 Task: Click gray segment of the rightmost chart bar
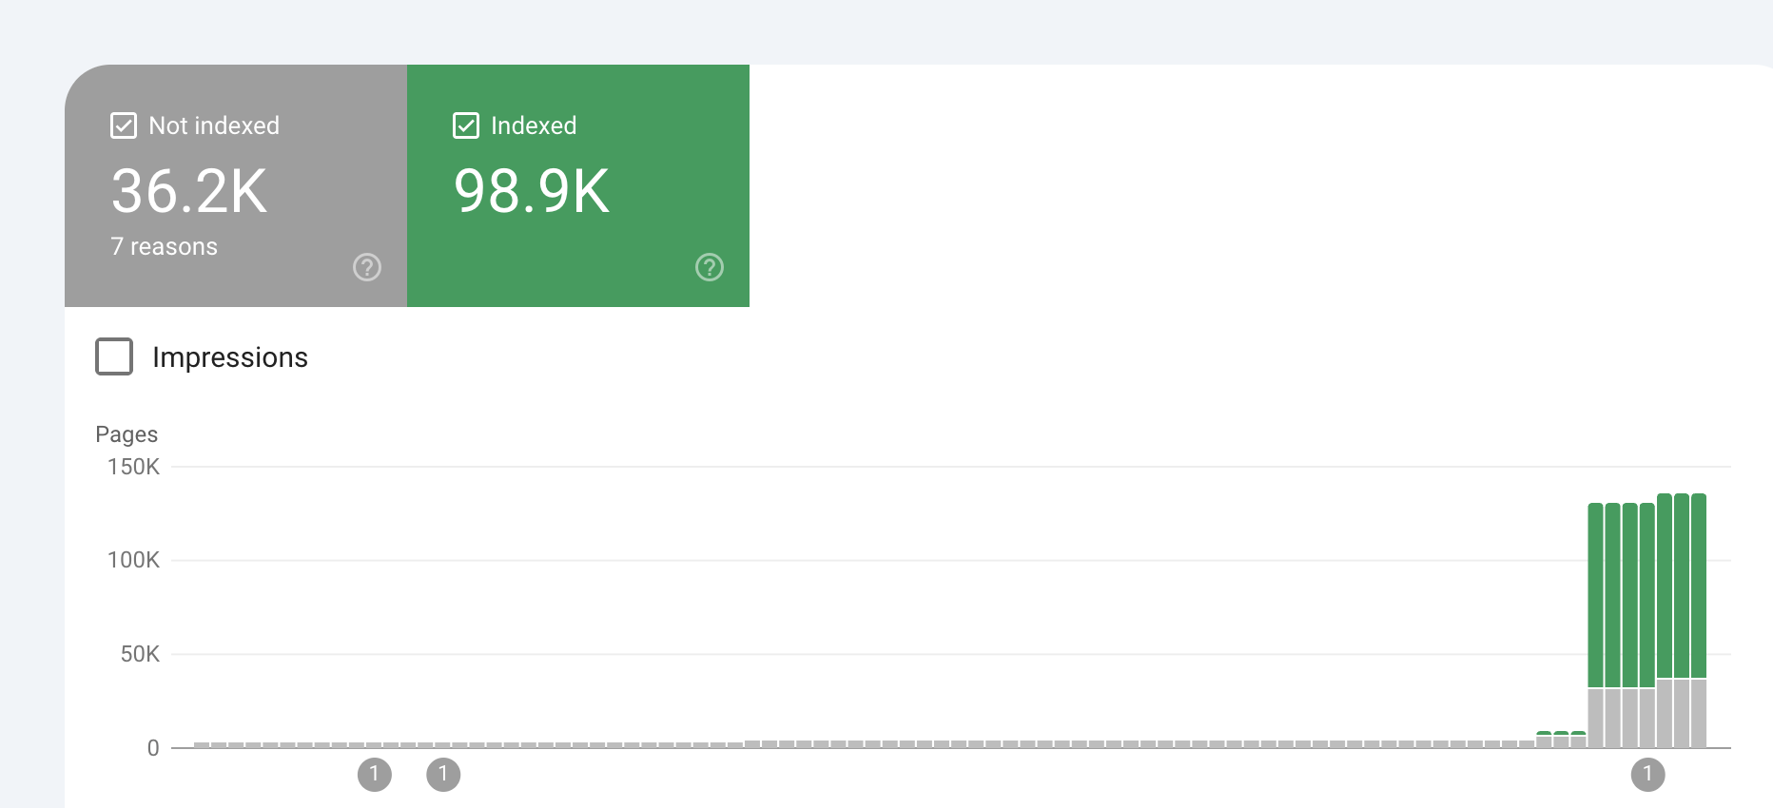(1699, 713)
